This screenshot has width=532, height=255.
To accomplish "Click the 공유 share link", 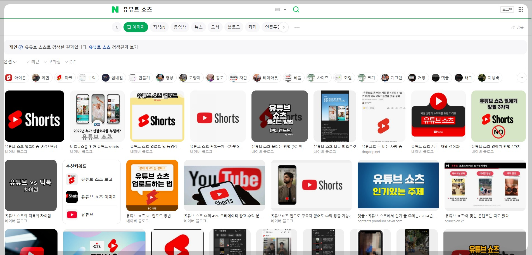I will (x=517, y=27).
